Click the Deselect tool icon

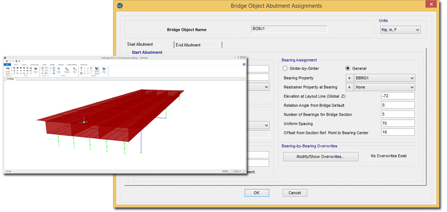pos(67,69)
